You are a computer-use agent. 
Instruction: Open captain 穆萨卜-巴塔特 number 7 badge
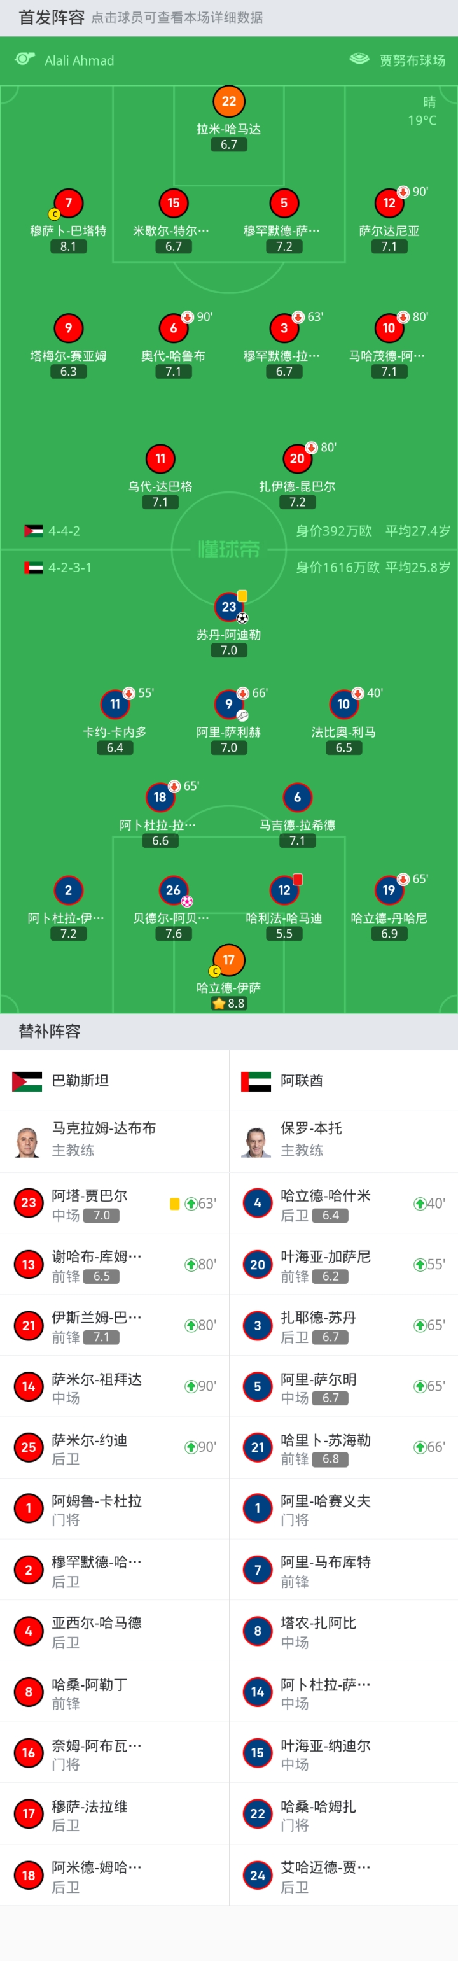pyautogui.click(x=69, y=203)
